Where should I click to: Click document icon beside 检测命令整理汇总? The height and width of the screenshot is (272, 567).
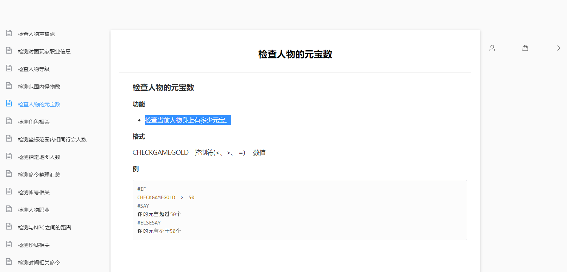pyautogui.click(x=9, y=174)
